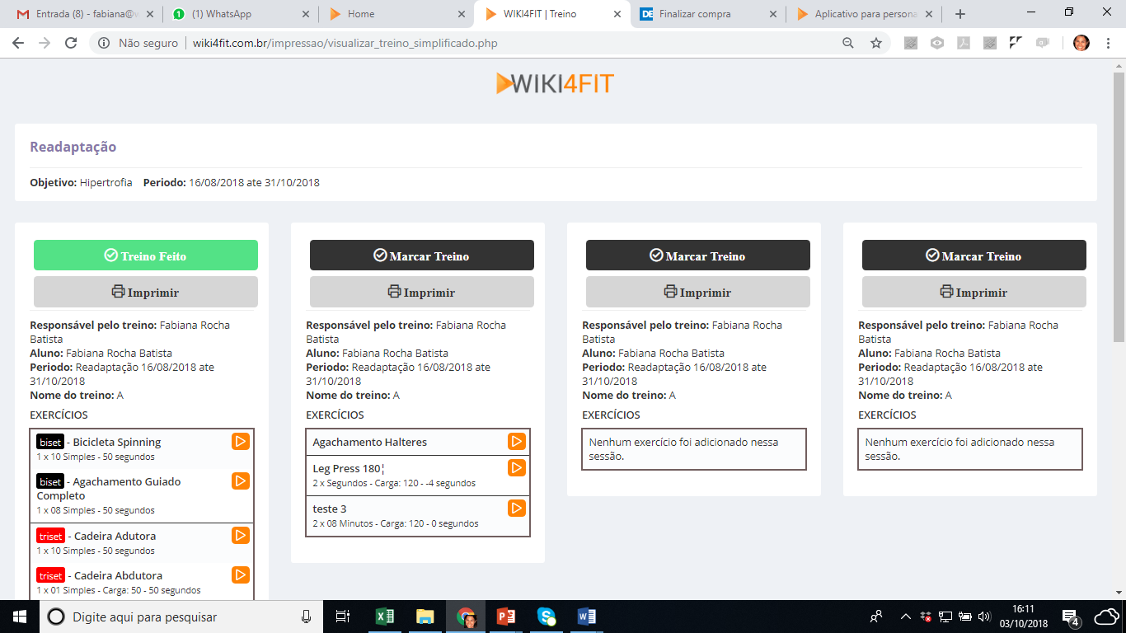
Task: Click the address bar URL
Action: tap(345, 43)
